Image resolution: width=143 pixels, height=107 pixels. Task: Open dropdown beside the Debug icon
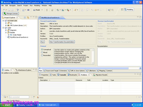coord(65,10)
